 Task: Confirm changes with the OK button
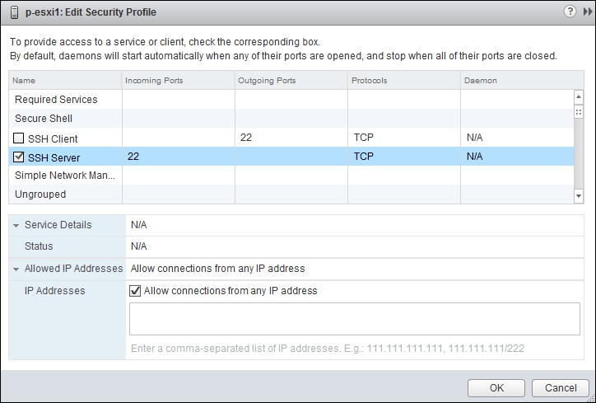(x=496, y=388)
